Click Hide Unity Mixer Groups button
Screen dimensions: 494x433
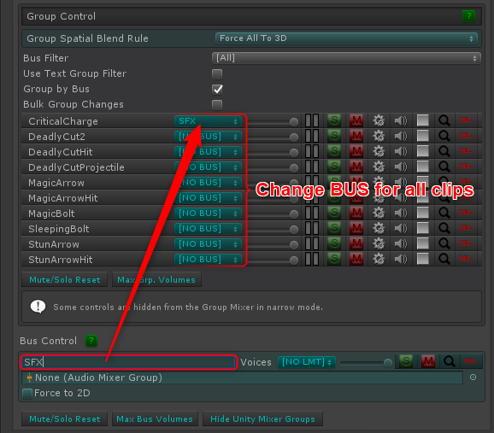click(262, 418)
